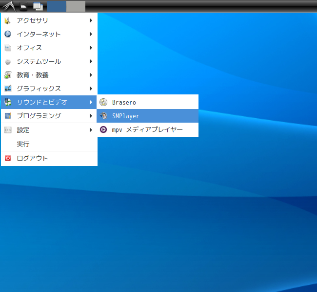317x292 pixels.
Task: Expand the arrow next to インターネット
Action: coord(91,34)
